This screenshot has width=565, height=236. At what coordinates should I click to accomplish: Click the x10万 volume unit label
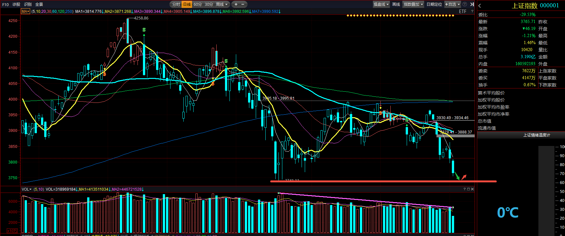point(13,231)
